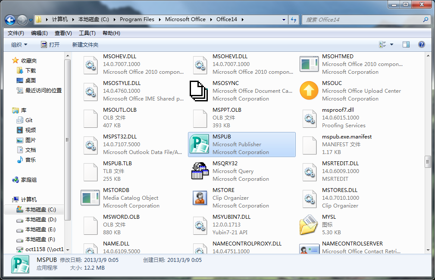Image resolution: width=435 pixels, height=280 pixels.
Task: Click the 新建文件夹 button
Action: click(x=85, y=45)
